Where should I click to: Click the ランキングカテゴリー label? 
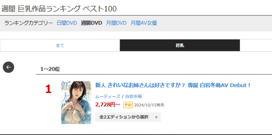tap(29, 23)
